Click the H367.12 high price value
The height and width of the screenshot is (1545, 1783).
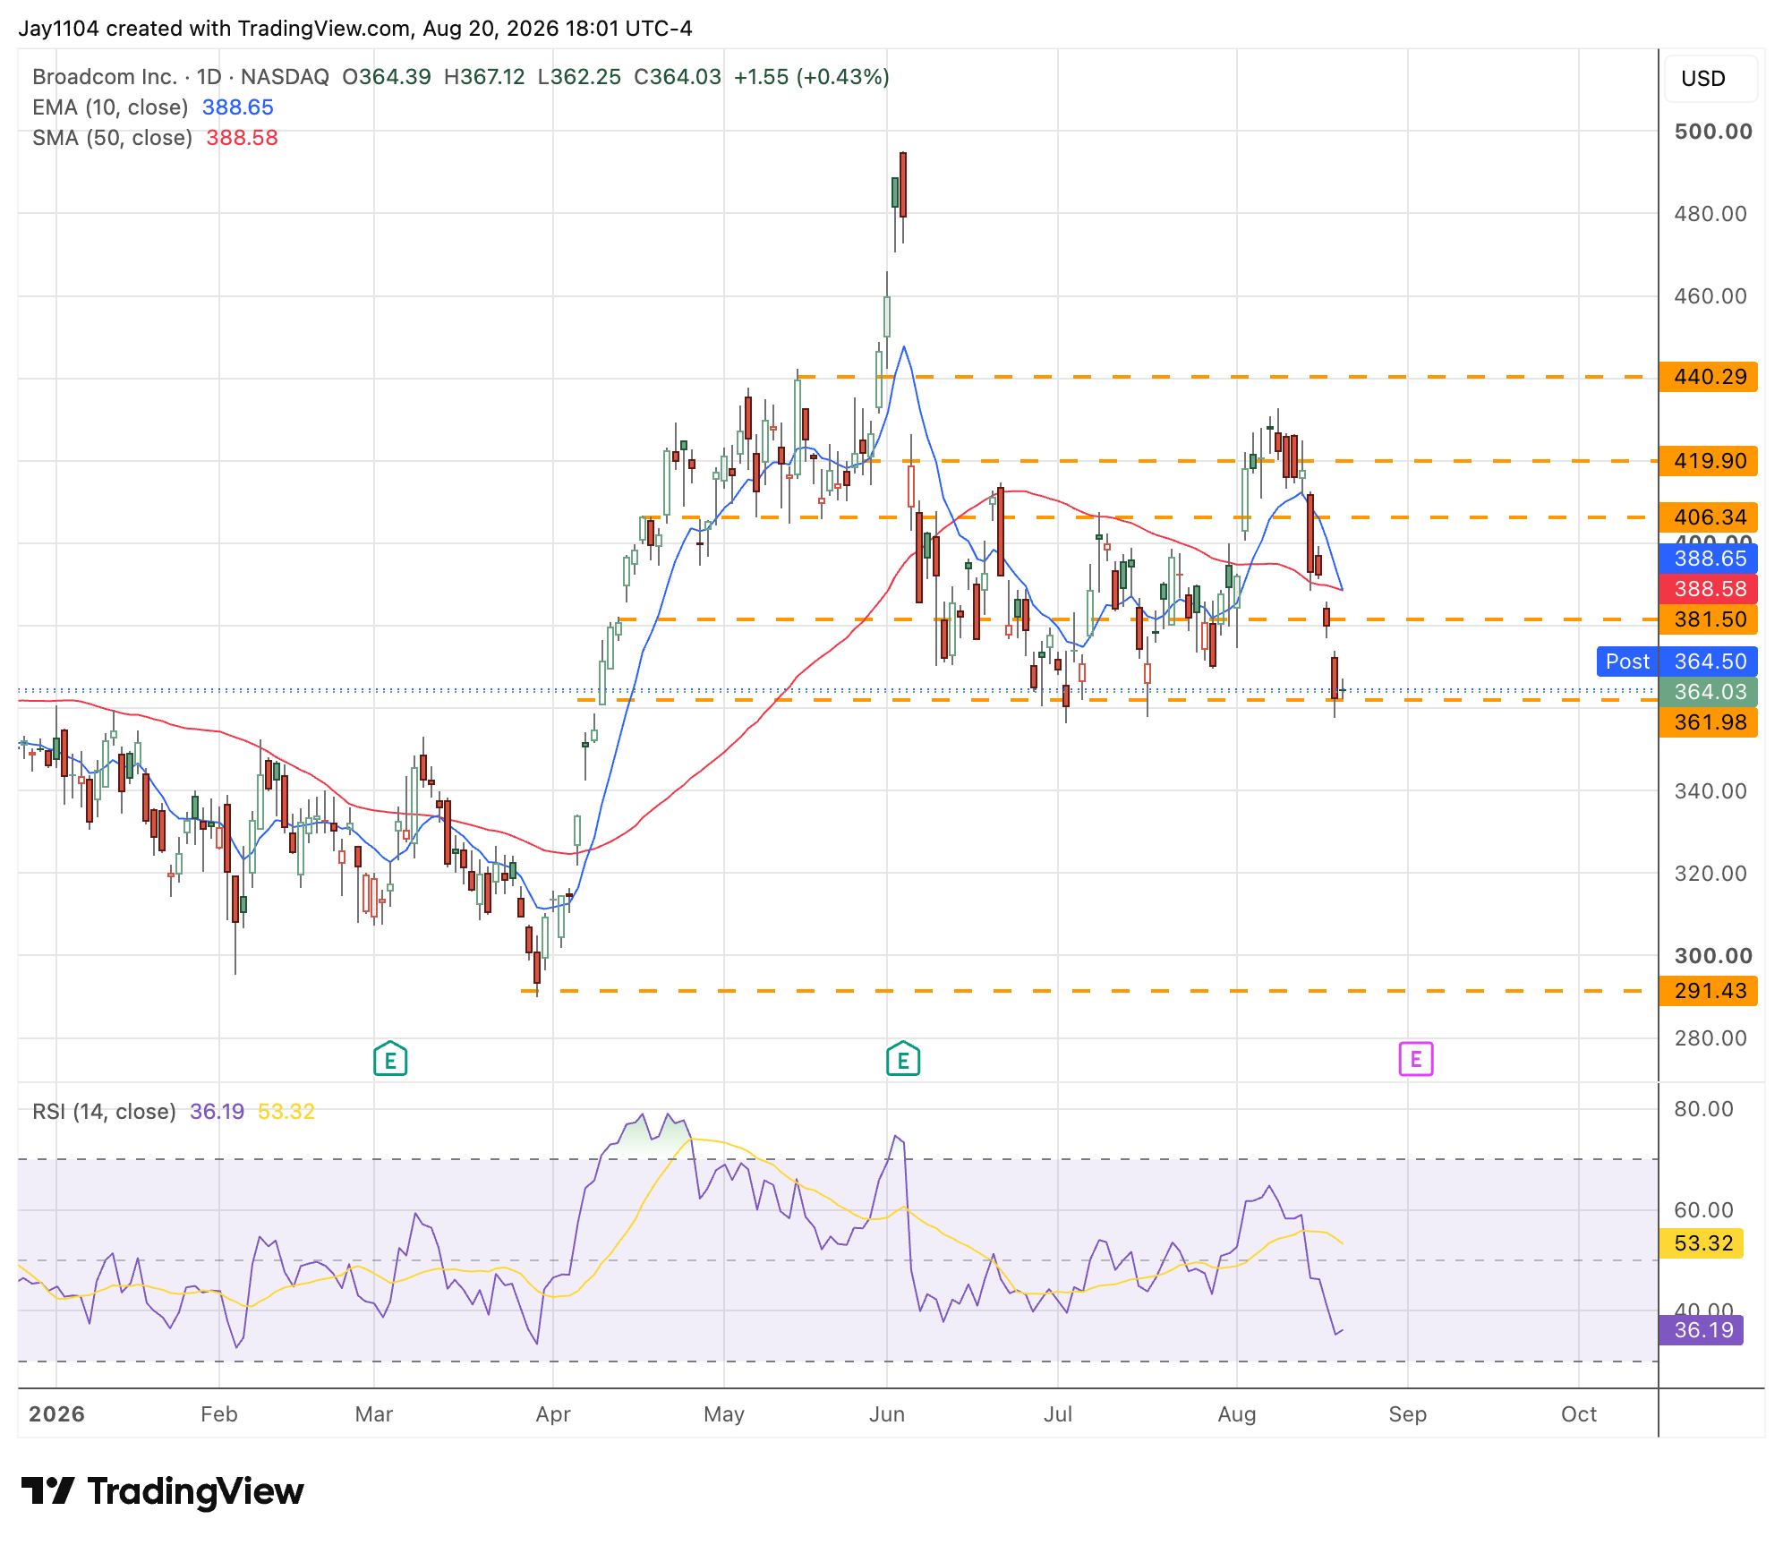(484, 77)
